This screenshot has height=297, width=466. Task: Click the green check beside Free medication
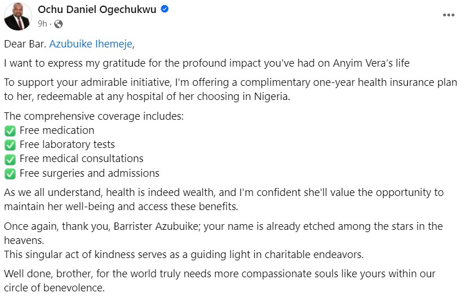[10, 130]
